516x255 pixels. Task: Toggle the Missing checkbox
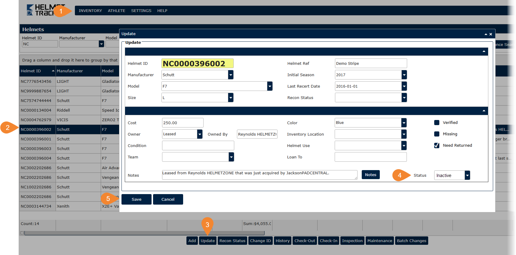[x=437, y=134]
